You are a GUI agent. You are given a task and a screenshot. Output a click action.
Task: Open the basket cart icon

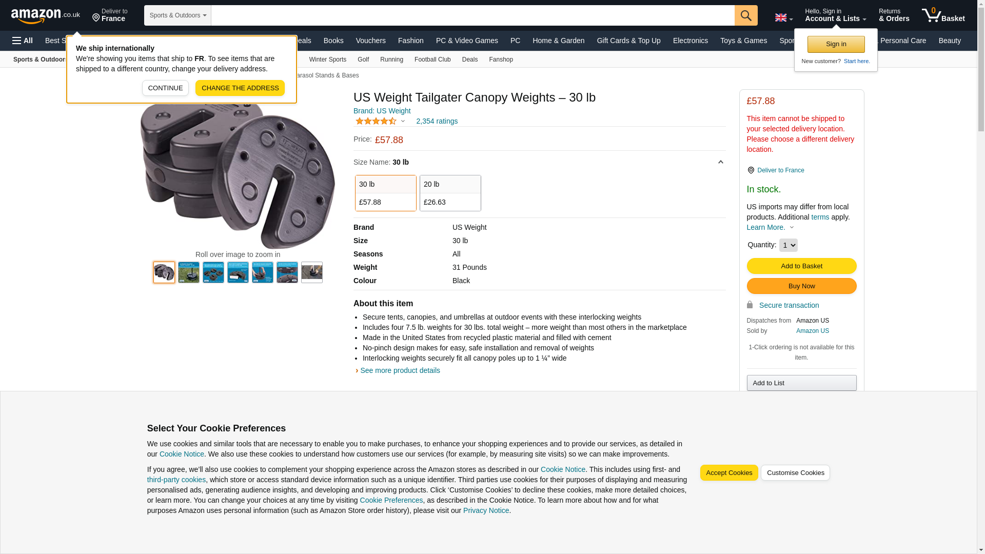(942, 15)
